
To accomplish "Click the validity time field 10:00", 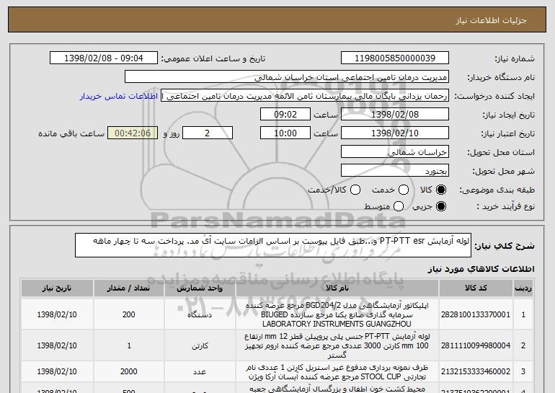I will [x=285, y=133].
